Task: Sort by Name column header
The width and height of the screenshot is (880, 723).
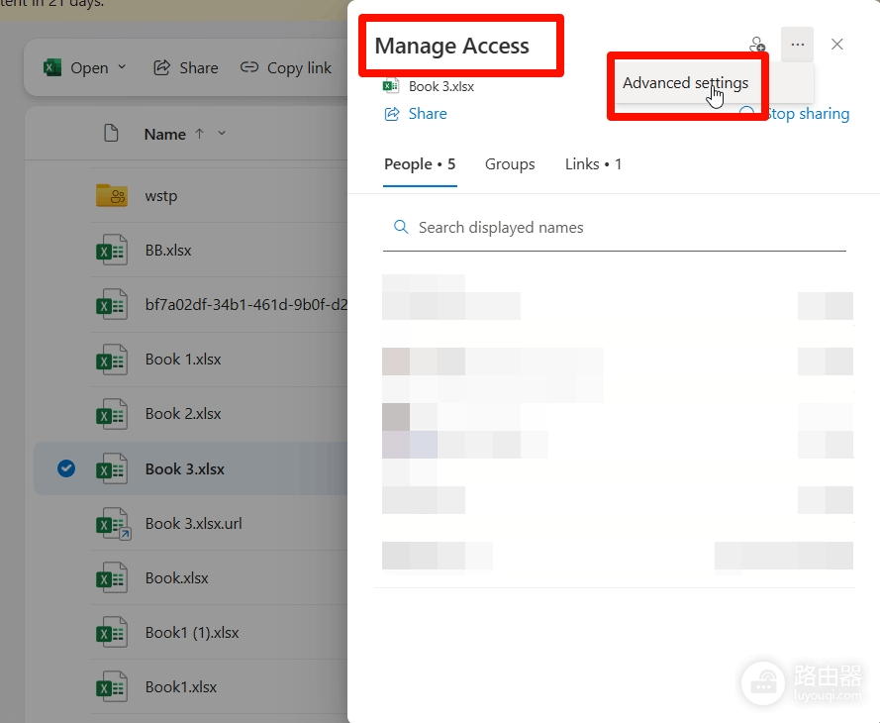Action: 165,134
